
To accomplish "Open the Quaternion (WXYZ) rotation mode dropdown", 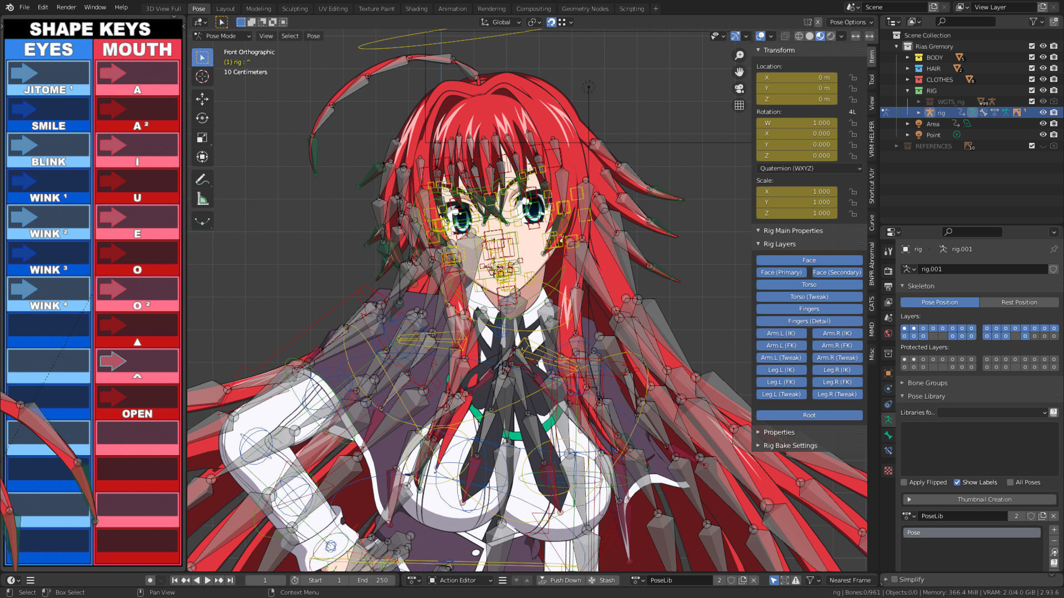I will (x=810, y=168).
